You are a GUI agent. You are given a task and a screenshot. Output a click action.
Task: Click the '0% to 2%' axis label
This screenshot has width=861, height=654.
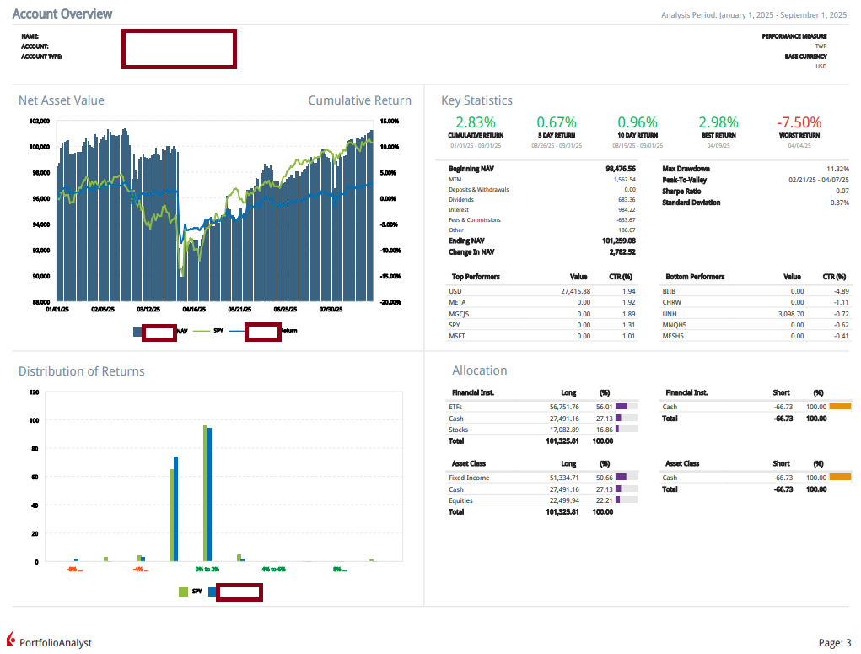(x=207, y=570)
